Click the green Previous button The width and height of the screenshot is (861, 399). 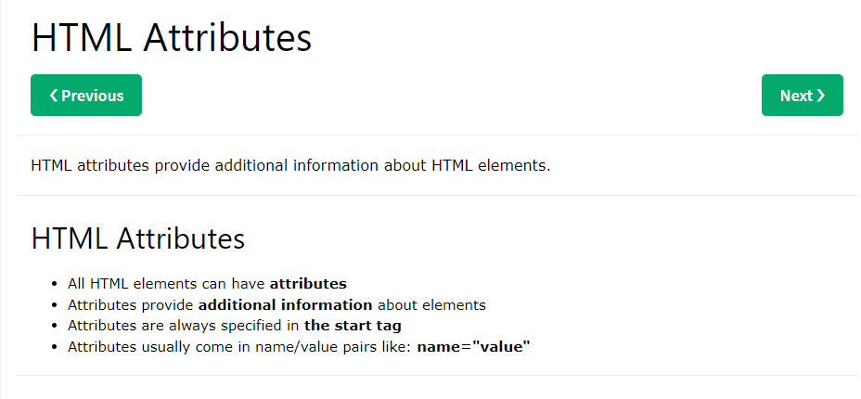[x=86, y=96]
